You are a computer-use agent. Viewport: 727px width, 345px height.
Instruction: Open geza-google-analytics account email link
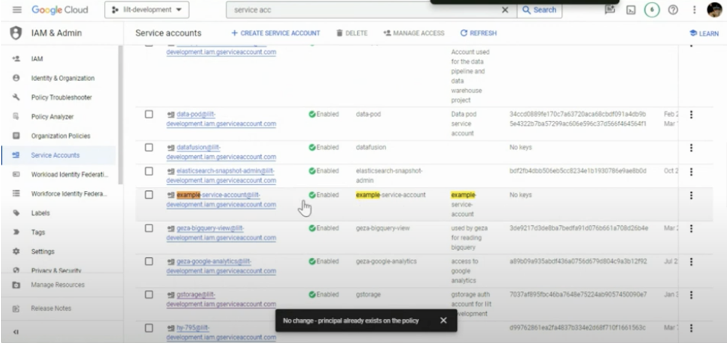221,266
